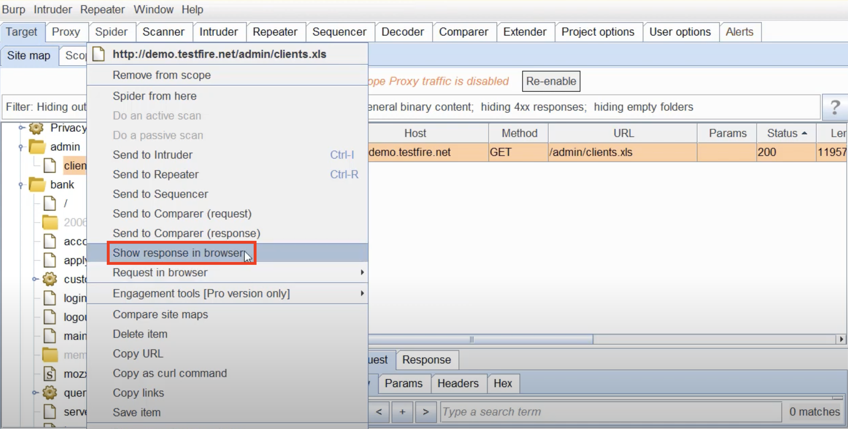Click the login page file icon
This screenshot has width=848, height=429.
50,298
